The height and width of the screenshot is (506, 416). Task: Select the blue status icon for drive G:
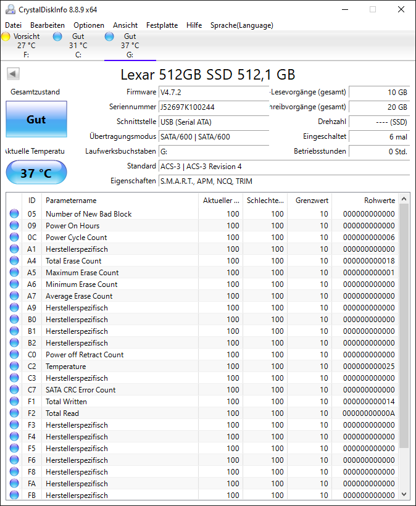click(x=109, y=36)
